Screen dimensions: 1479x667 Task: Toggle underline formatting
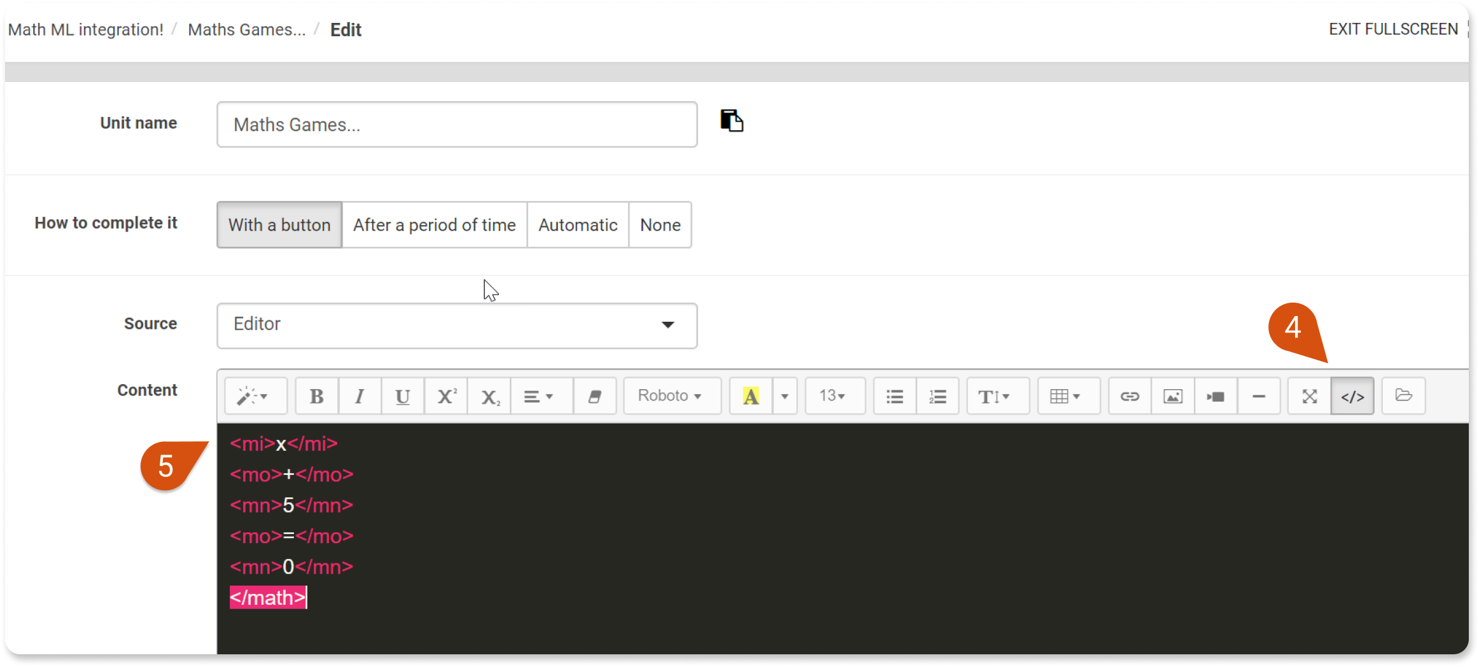pos(402,396)
